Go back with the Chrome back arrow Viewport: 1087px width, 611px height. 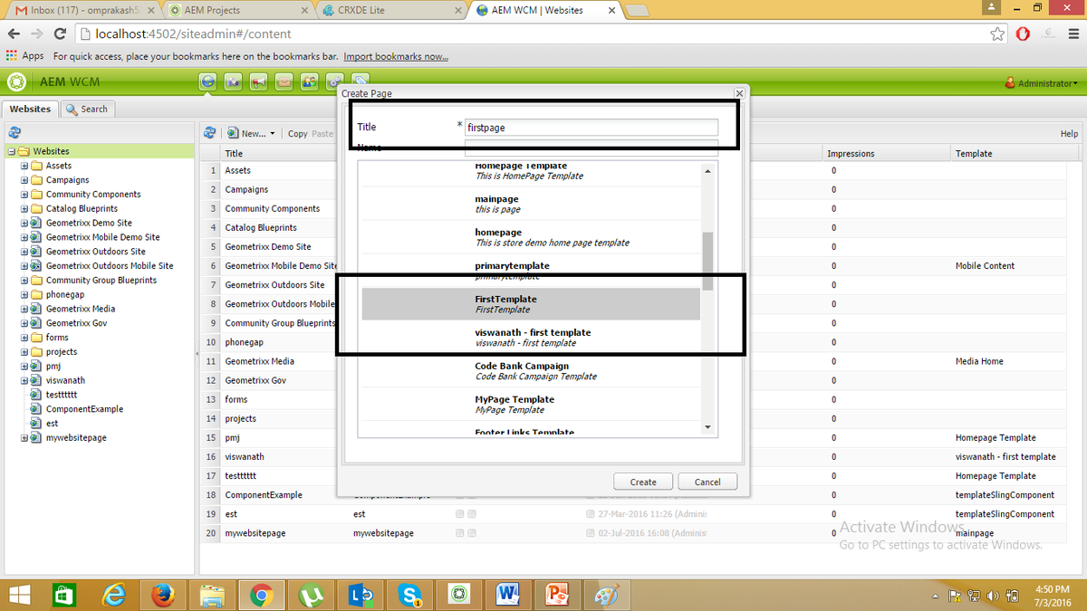(x=14, y=34)
